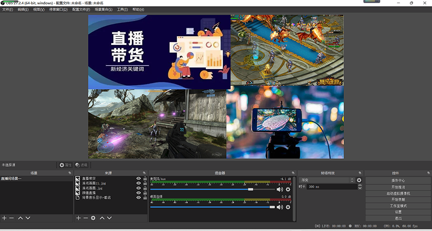The height and width of the screenshot is (231, 432).
Task: Lock the 游戏画面11.jpg source
Action: pos(145,183)
